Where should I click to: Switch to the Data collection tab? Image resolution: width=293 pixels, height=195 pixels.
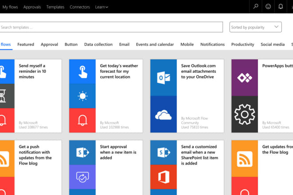(98, 44)
